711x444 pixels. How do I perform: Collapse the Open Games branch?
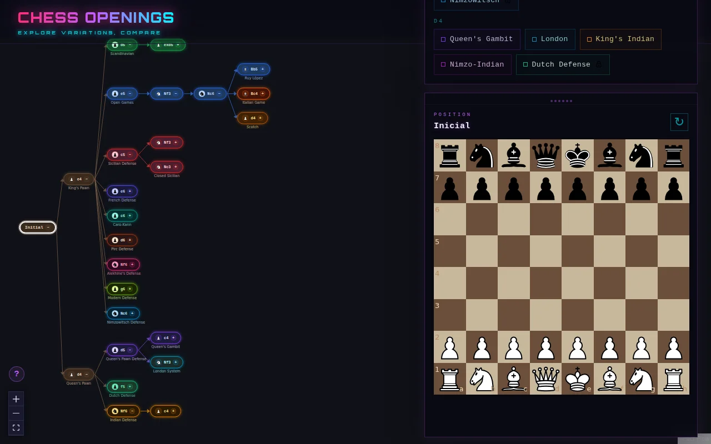point(130,94)
